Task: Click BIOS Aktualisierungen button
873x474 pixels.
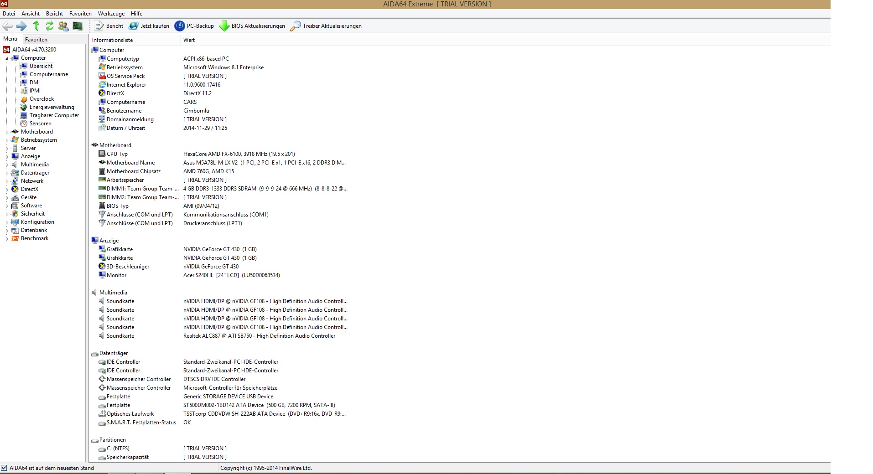Action: [x=252, y=26]
